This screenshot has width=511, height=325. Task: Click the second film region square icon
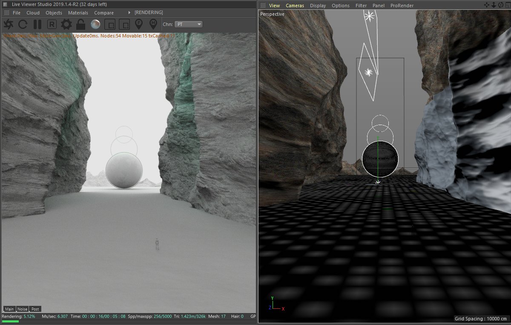[x=124, y=24]
